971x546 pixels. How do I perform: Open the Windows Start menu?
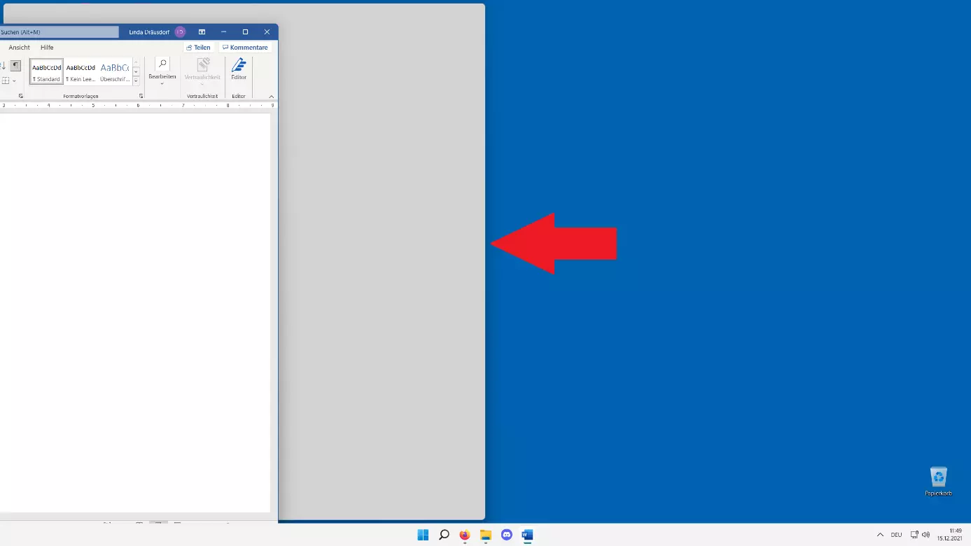(423, 535)
